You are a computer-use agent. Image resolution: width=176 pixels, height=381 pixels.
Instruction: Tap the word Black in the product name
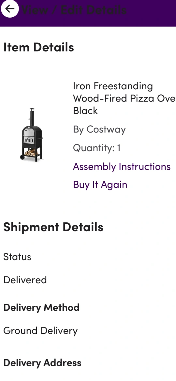(x=85, y=111)
